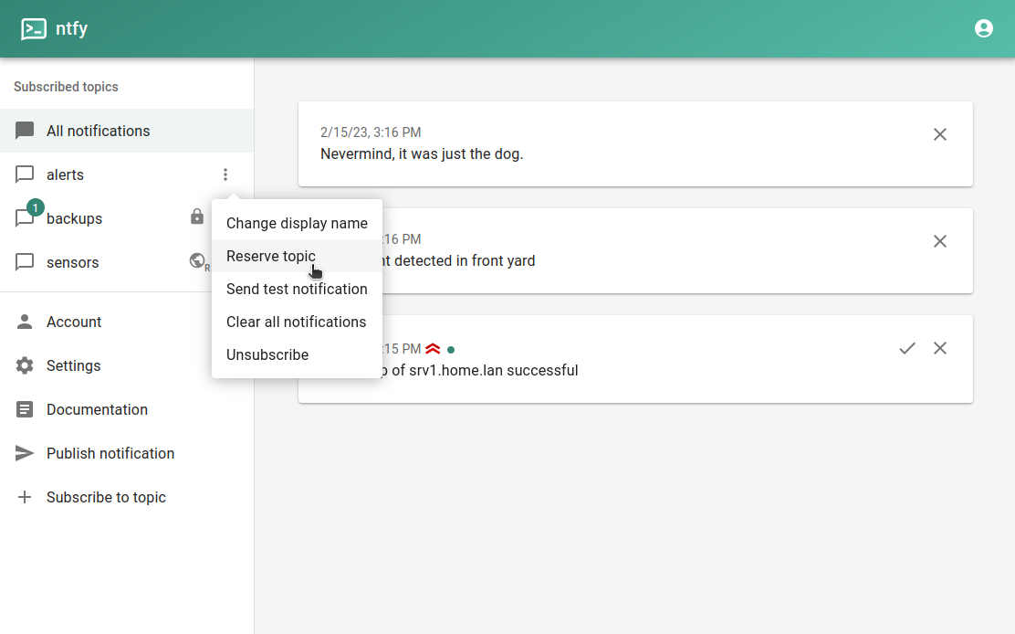Open the account profile icon in header
1015x634 pixels.
pyautogui.click(x=983, y=28)
